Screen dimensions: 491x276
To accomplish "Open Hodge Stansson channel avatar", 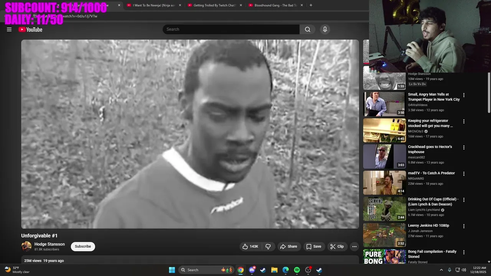I will (x=26, y=246).
